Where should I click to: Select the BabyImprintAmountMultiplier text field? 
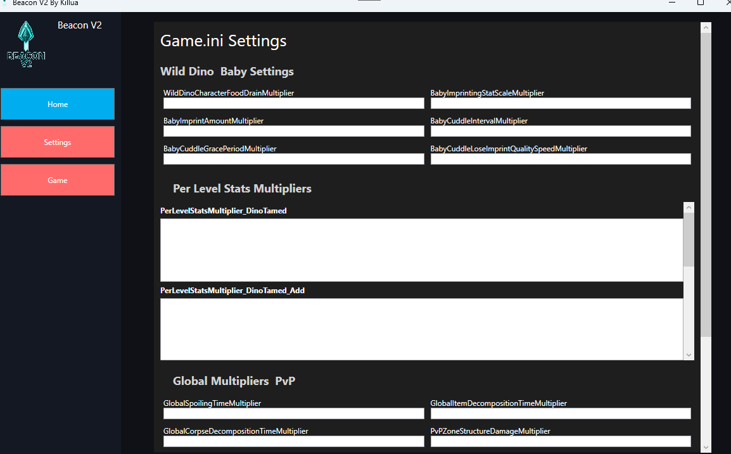point(293,131)
